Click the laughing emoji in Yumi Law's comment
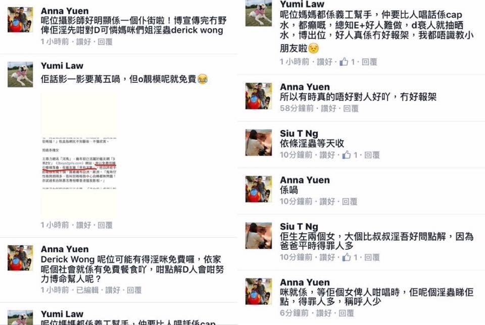 203,79
